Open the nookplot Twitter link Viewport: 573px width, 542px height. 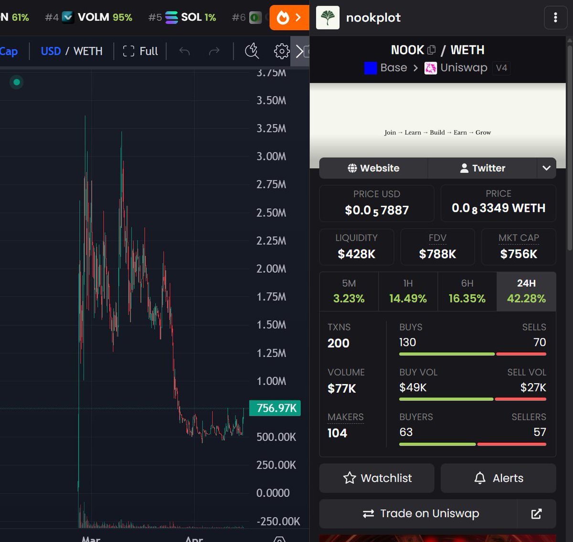tap(482, 168)
